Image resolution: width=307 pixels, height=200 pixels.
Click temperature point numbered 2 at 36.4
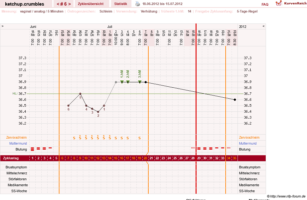pyautogui.click(x=98, y=112)
